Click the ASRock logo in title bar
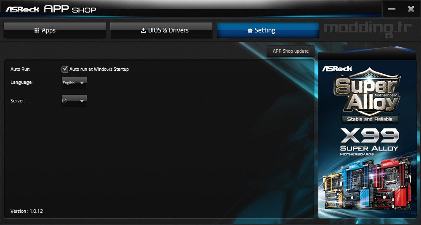421x225 pixels. (22, 9)
